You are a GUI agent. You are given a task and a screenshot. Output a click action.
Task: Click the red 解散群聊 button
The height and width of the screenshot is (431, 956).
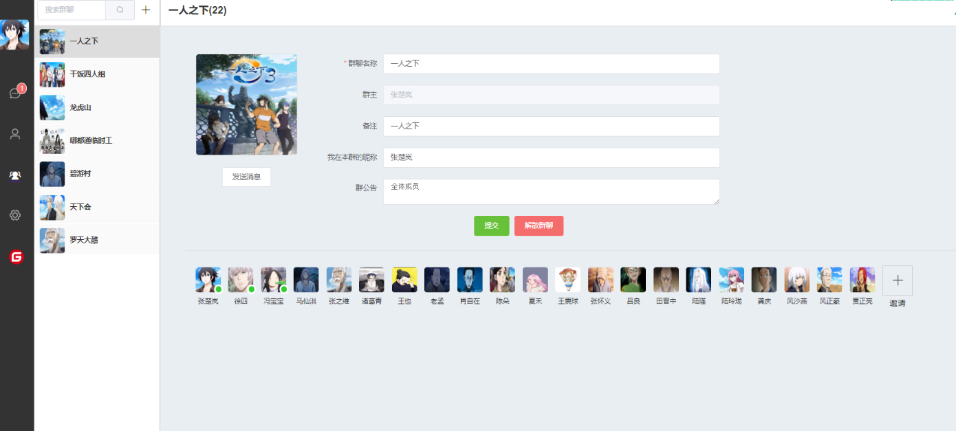[539, 225]
